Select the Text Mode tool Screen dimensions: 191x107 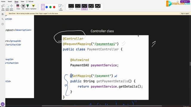pyautogui.click(x=3, y=7)
